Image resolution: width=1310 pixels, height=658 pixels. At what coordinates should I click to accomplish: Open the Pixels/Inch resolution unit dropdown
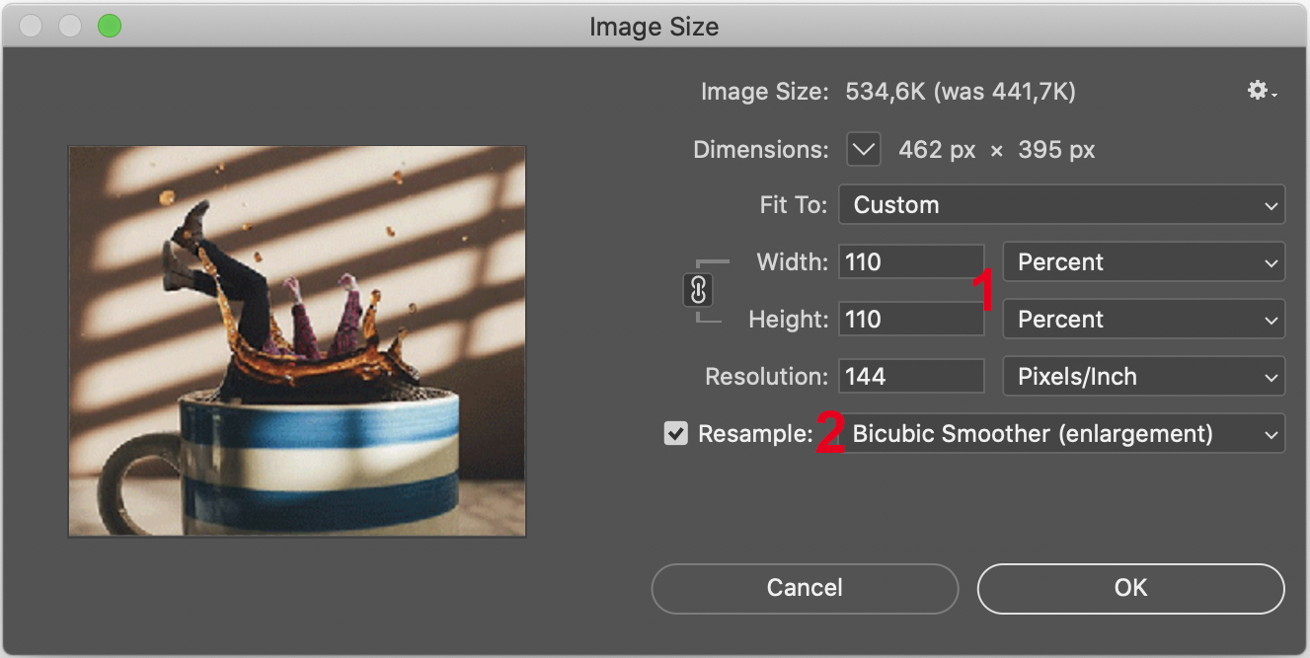(x=1143, y=377)
